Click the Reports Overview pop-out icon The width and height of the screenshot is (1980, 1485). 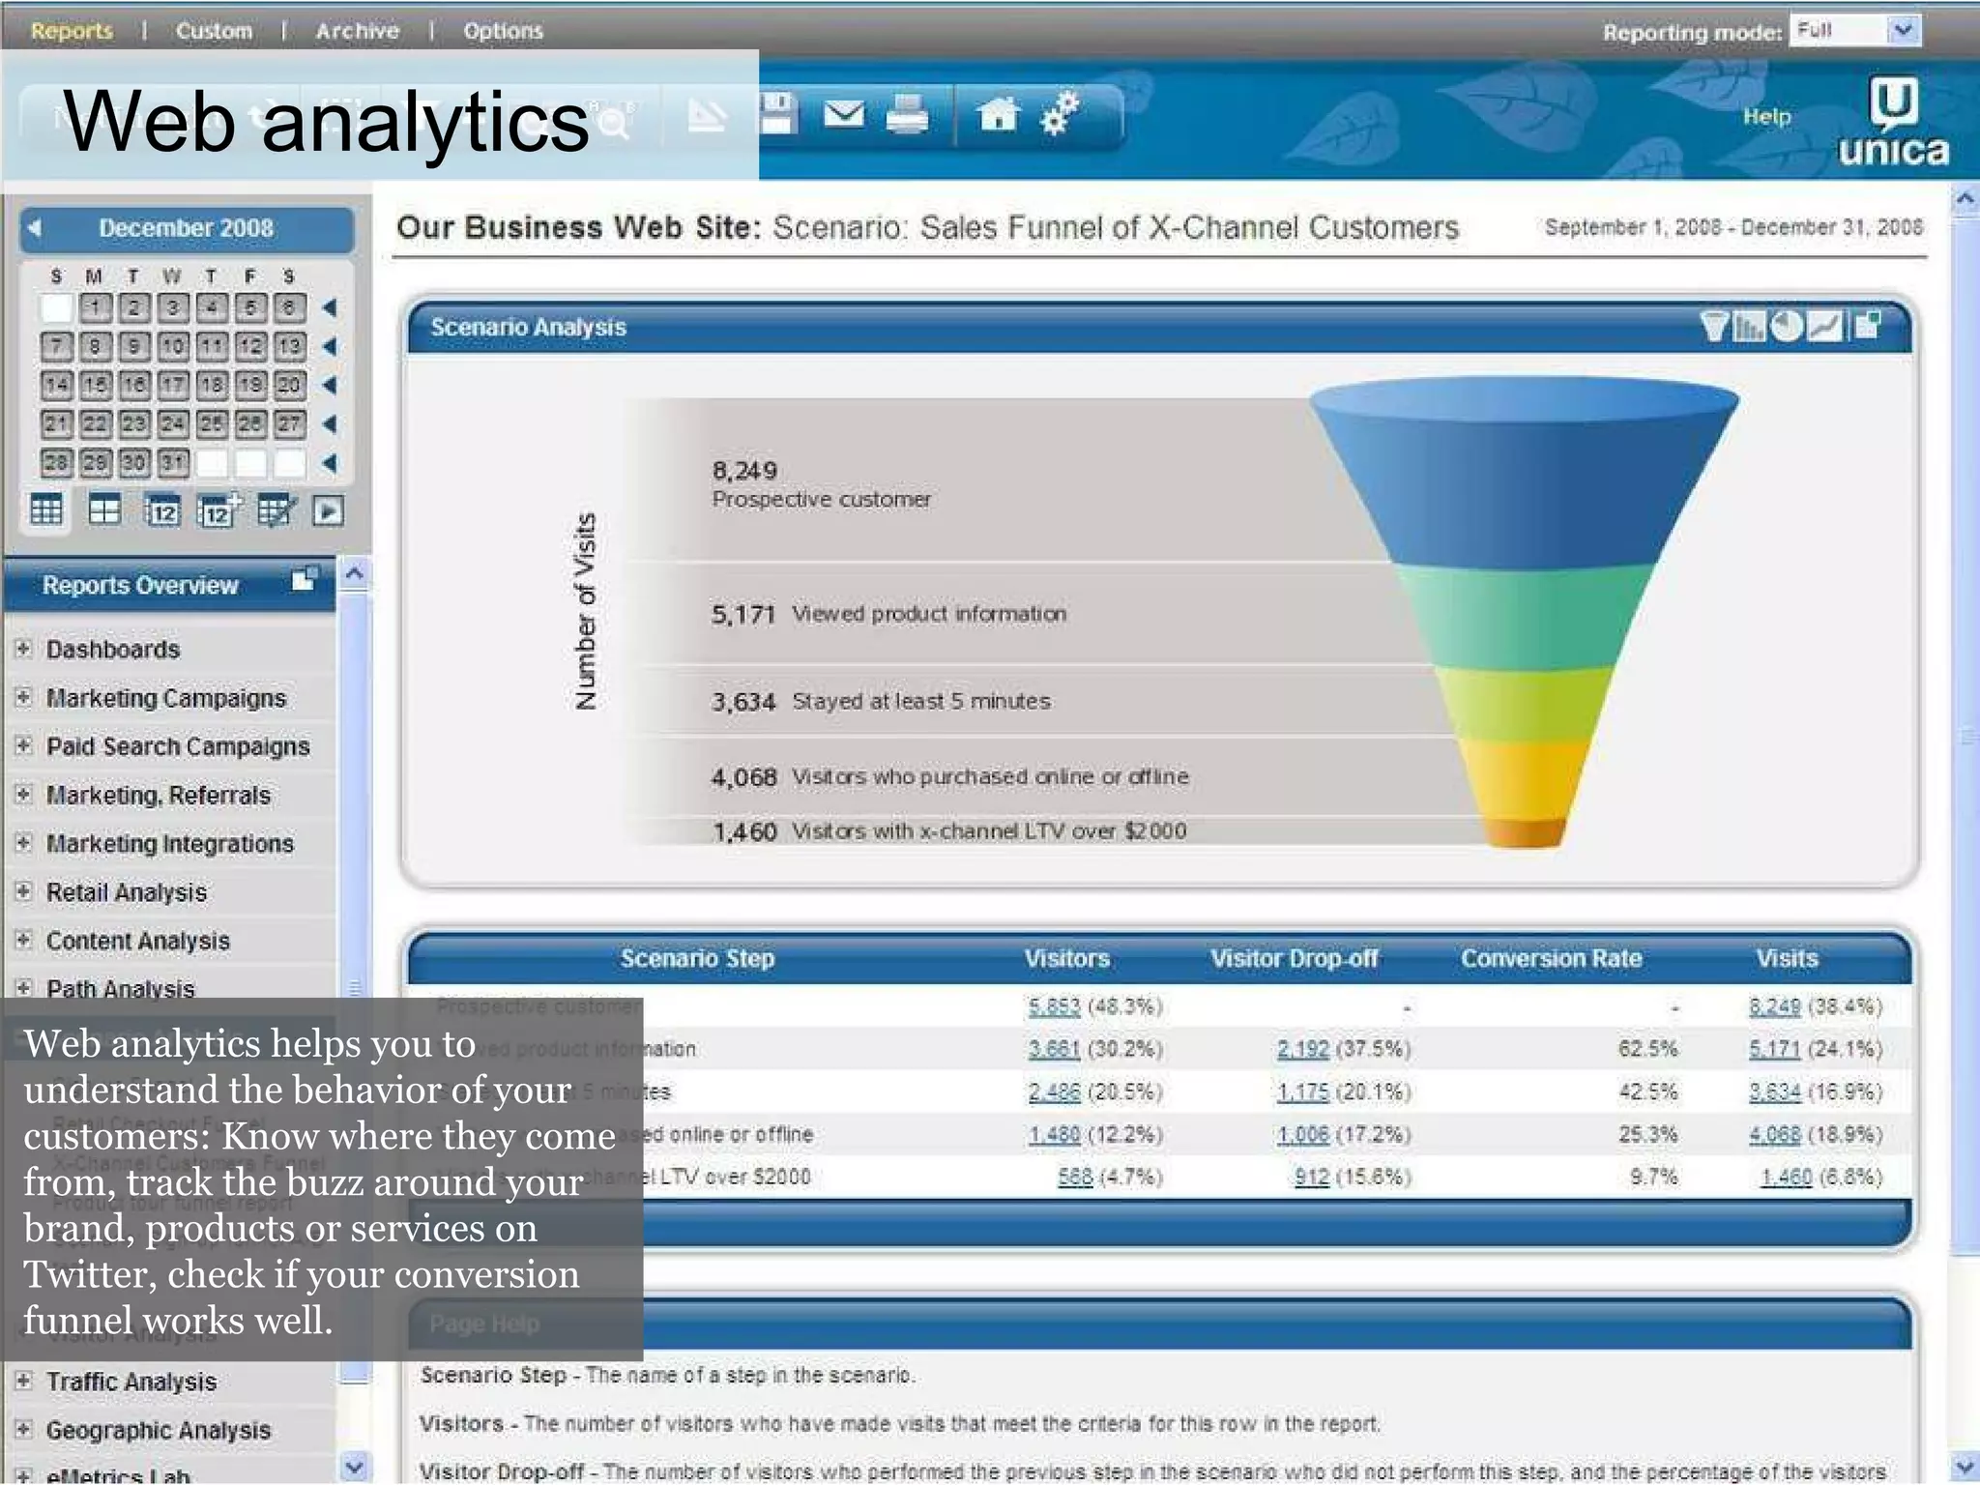(x=304, y=579)
